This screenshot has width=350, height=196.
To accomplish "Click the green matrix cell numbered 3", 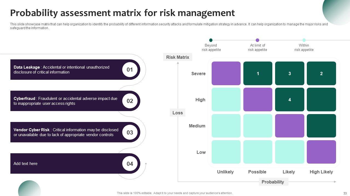I will pyautogui.click(x=290, y=73).
